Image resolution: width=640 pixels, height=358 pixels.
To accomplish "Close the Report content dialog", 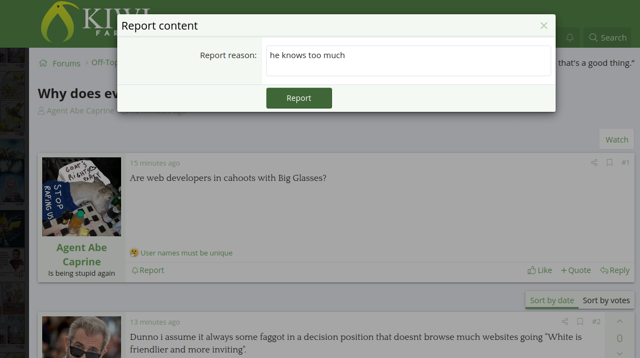I will click(544, 26).
